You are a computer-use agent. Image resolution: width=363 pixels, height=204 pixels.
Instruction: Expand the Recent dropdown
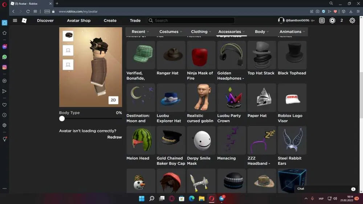(140, 32)
